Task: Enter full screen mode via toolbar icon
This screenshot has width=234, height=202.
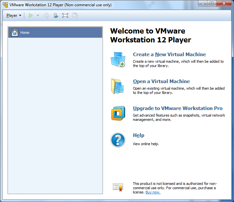Action: point(65,15)
